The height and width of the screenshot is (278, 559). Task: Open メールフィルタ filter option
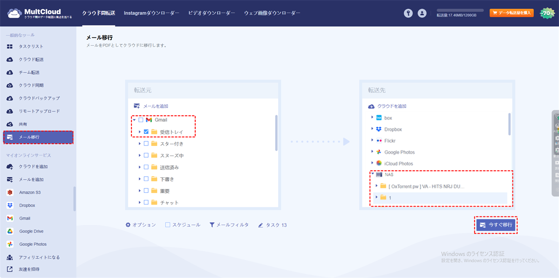[x=229, y=225]
